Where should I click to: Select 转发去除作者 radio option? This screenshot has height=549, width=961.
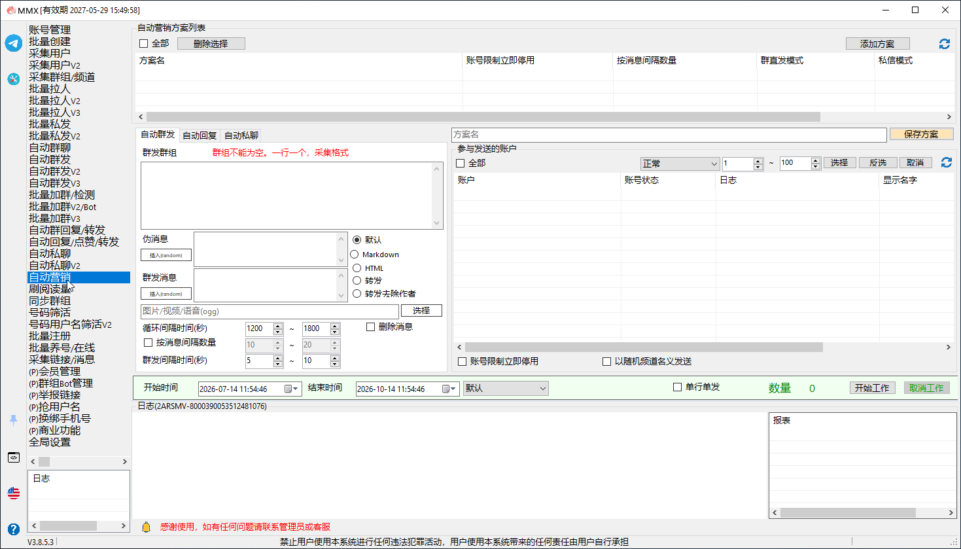point(357,293)
